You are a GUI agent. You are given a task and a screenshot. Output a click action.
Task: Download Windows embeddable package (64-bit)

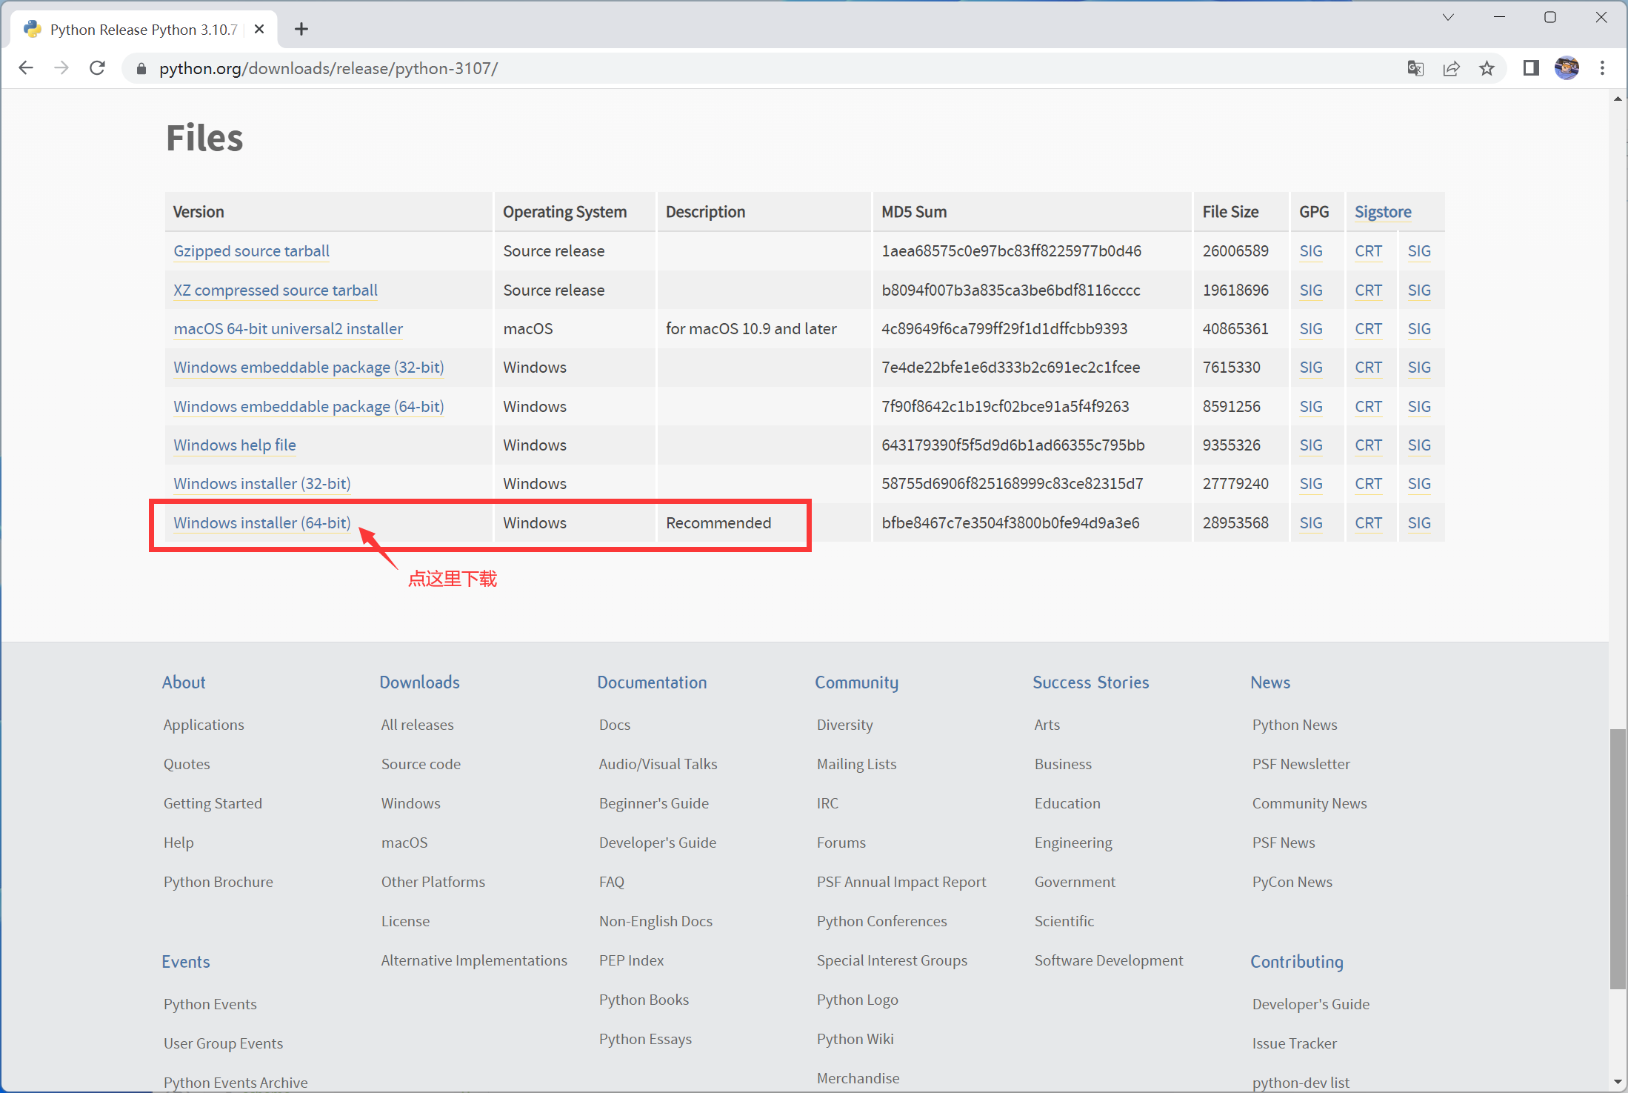[309, 406]
